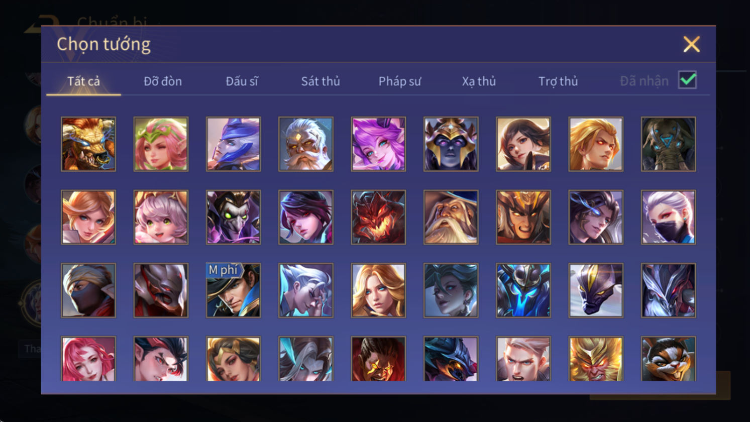The image size is (750, 422).
Task: Select the masked white-haired ninja woman
Action: [x=668, y=217]
